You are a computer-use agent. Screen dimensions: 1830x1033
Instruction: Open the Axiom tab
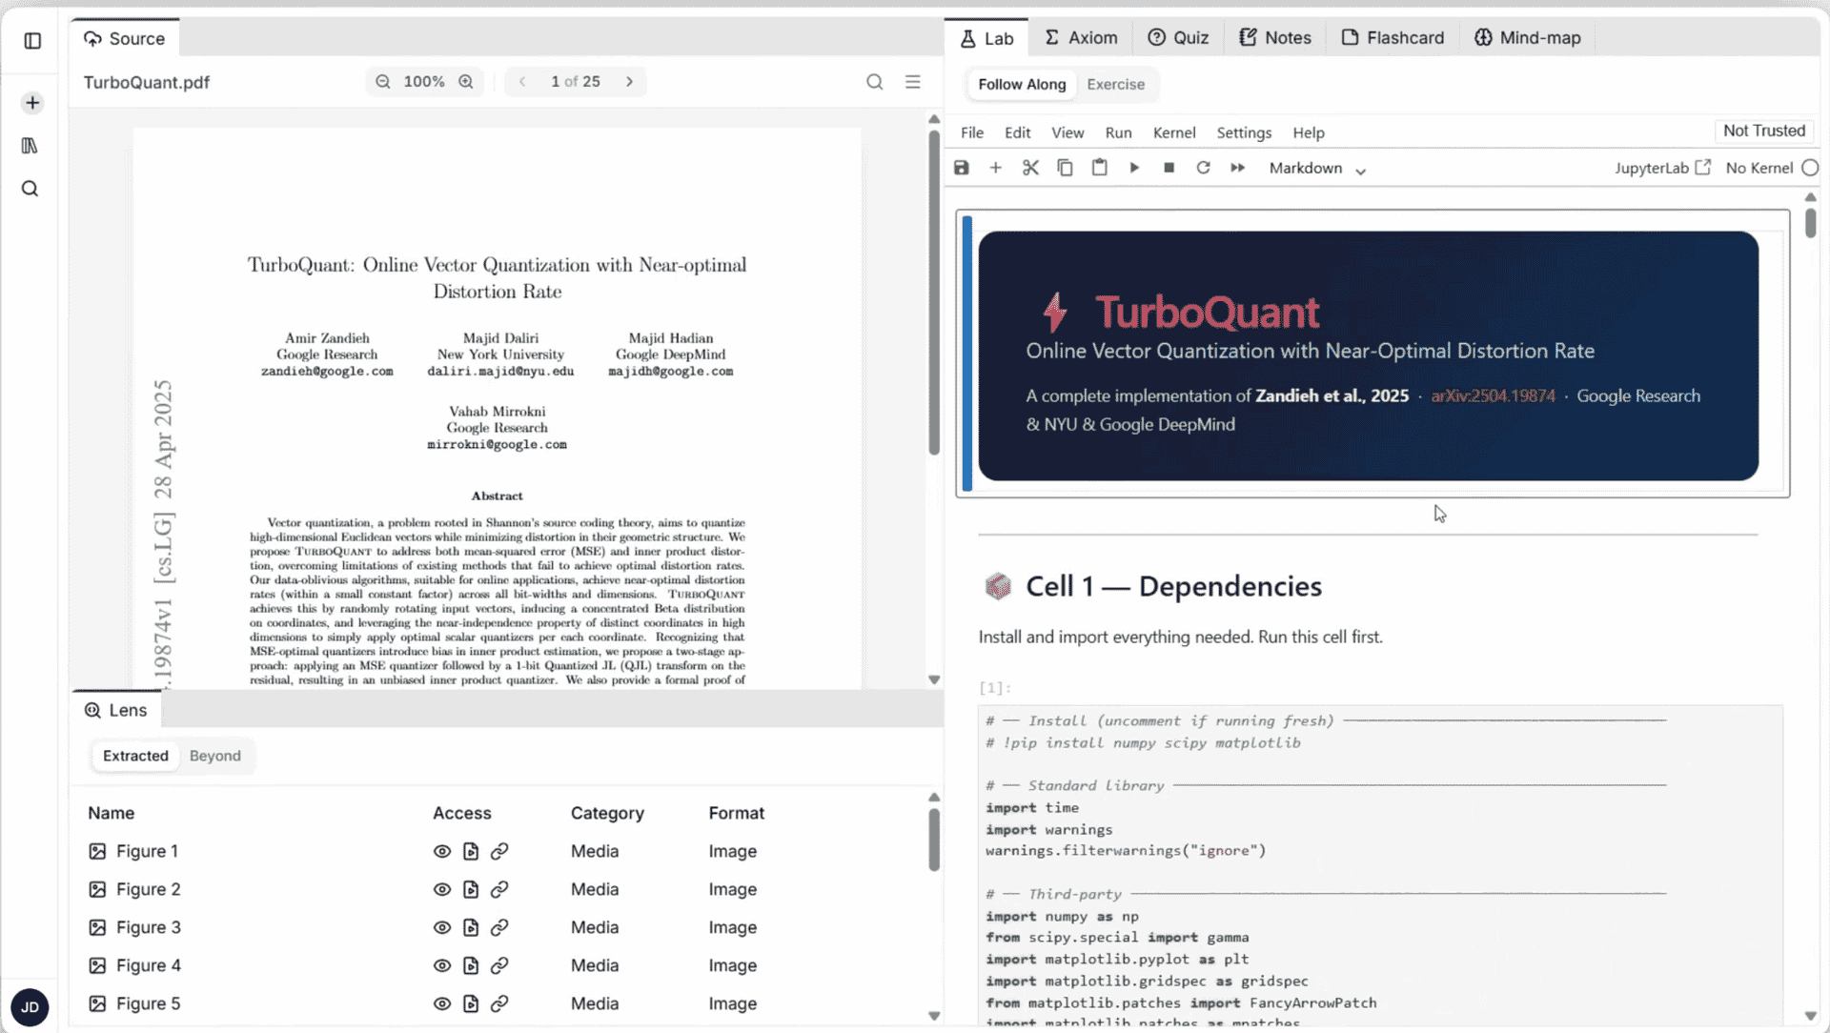click(x=1081, y=38)
